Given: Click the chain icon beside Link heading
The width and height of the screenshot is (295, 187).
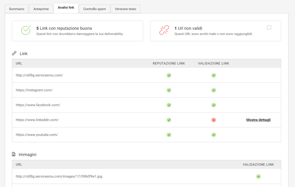Looking at the screenshot, I should (14, 53).
